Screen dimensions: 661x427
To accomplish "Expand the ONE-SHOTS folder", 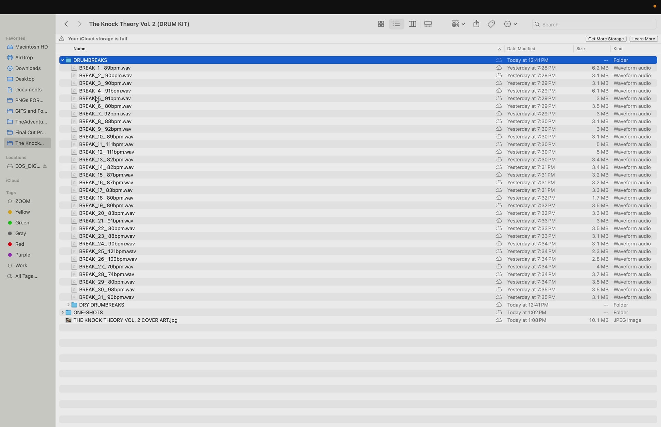I will 62,312.
